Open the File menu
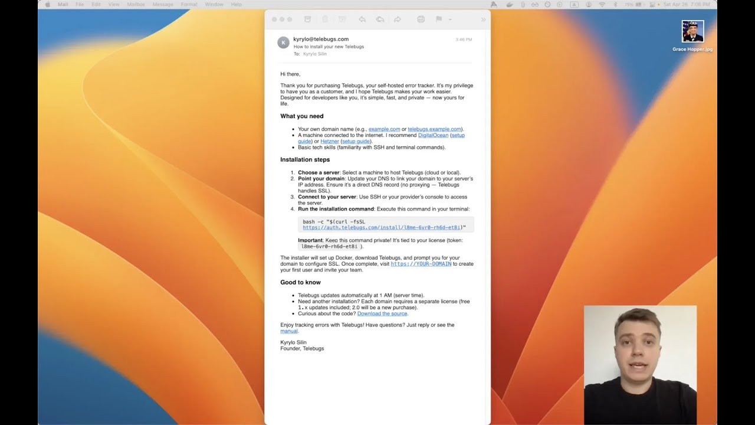 [x=80, y=4]
